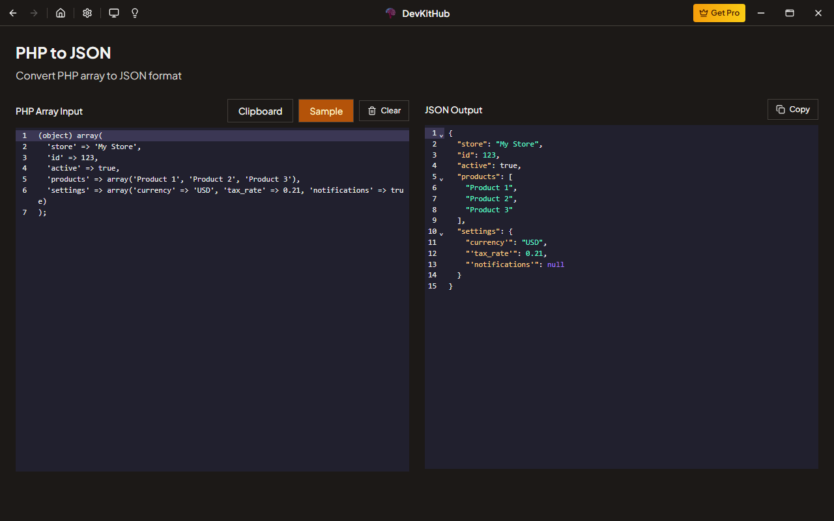Screen dimensions: 834x521
Task: Collapse the root object at output line 1
Action: click(x=441, y=135)
